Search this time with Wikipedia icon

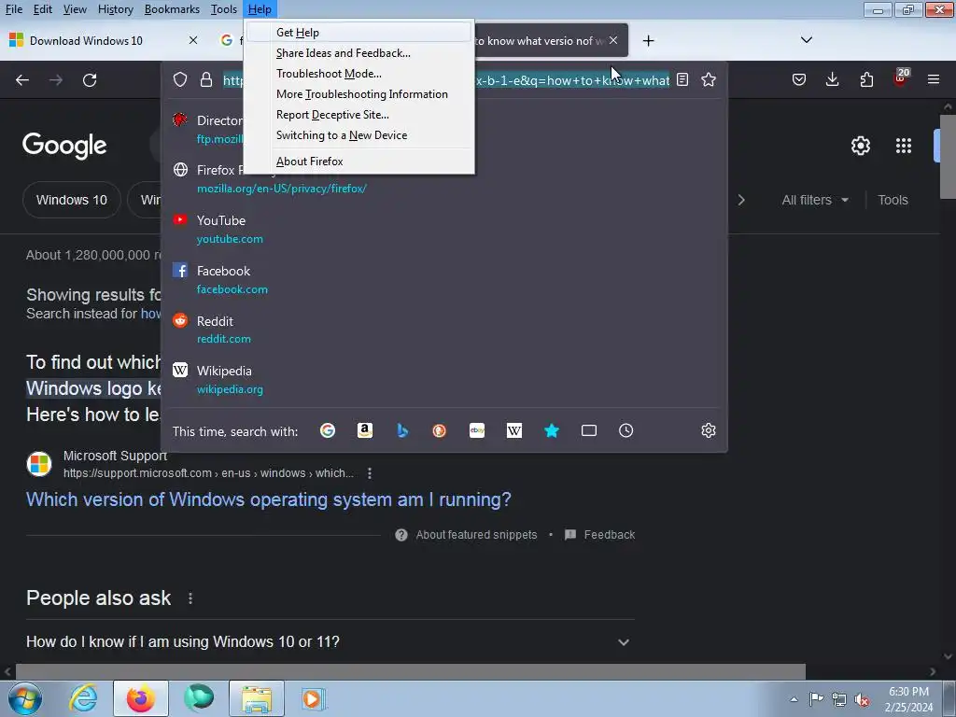(x=514, y=430)
